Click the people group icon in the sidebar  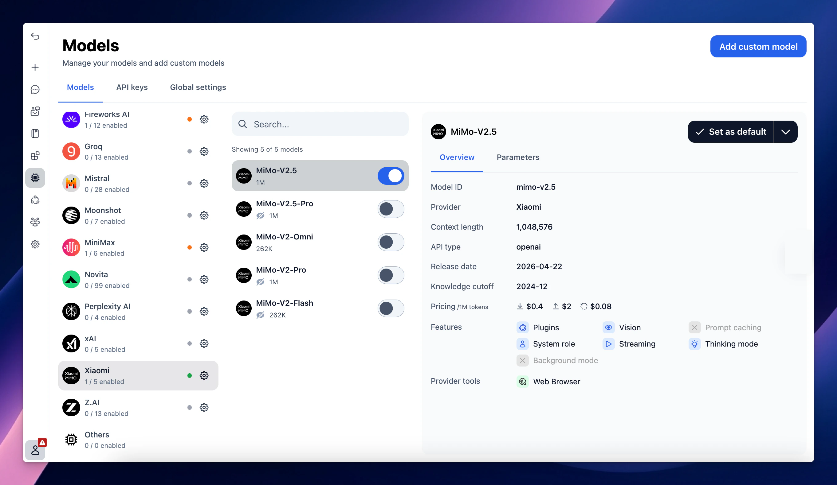coord(35,222)
